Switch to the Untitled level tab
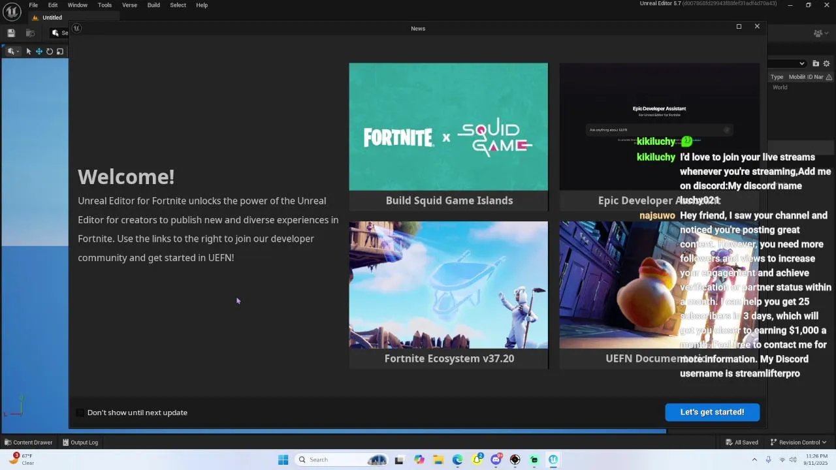Screen dimensions: 836x470 click(x=51, y=18)
